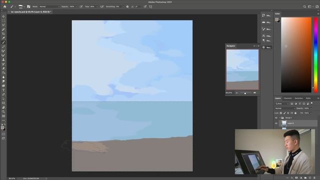Open the workspace switcher icon
The height and width of the screenshot is (180, 320).
(x=310, y=6)
